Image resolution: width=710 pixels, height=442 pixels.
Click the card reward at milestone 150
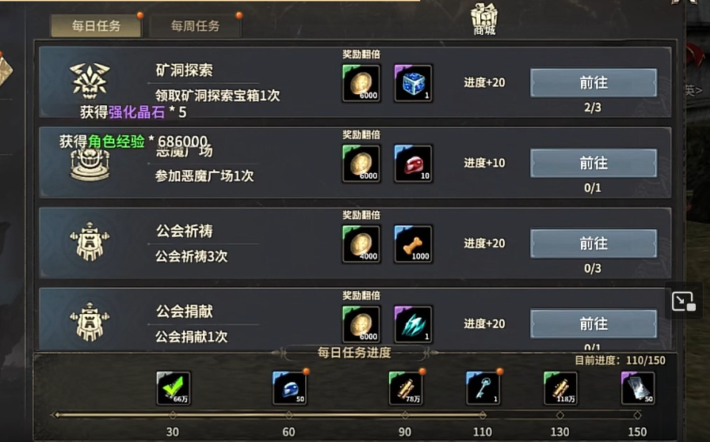[638, 387]
